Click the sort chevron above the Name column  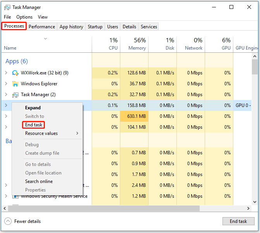45,39
